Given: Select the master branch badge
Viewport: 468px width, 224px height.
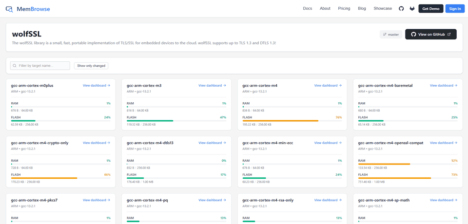Looking at the screenshot, I should pyautogui.click(x=391, y=35).
